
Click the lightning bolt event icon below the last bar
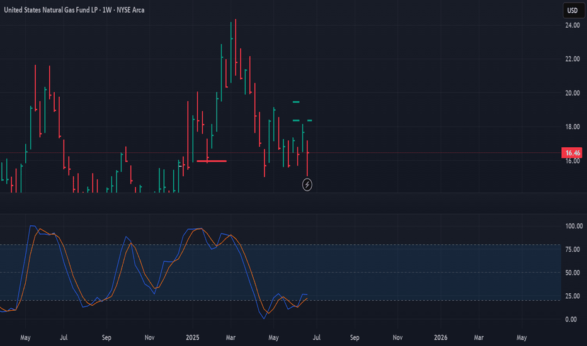click(307, 184)
